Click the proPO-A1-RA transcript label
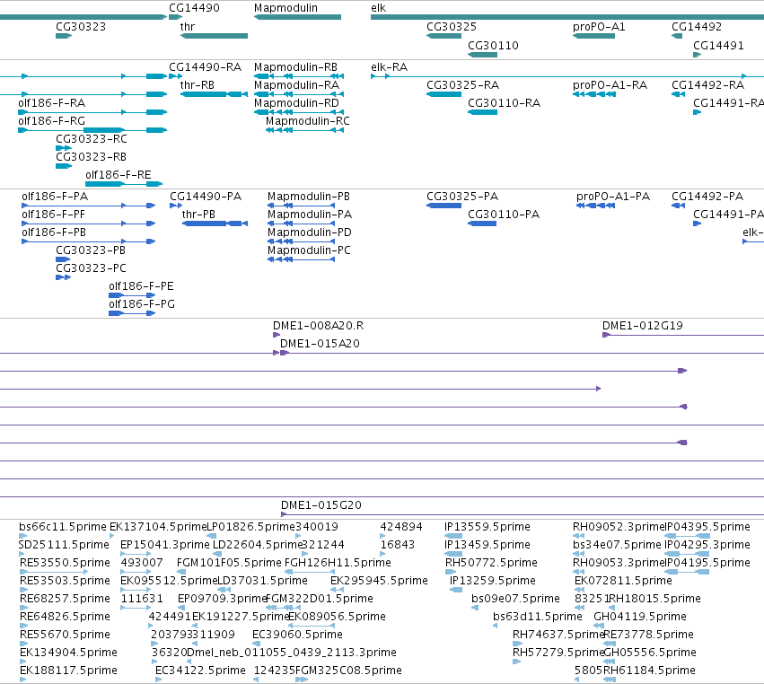The height and width of the screenshot is (684, 764). [610, 84]
